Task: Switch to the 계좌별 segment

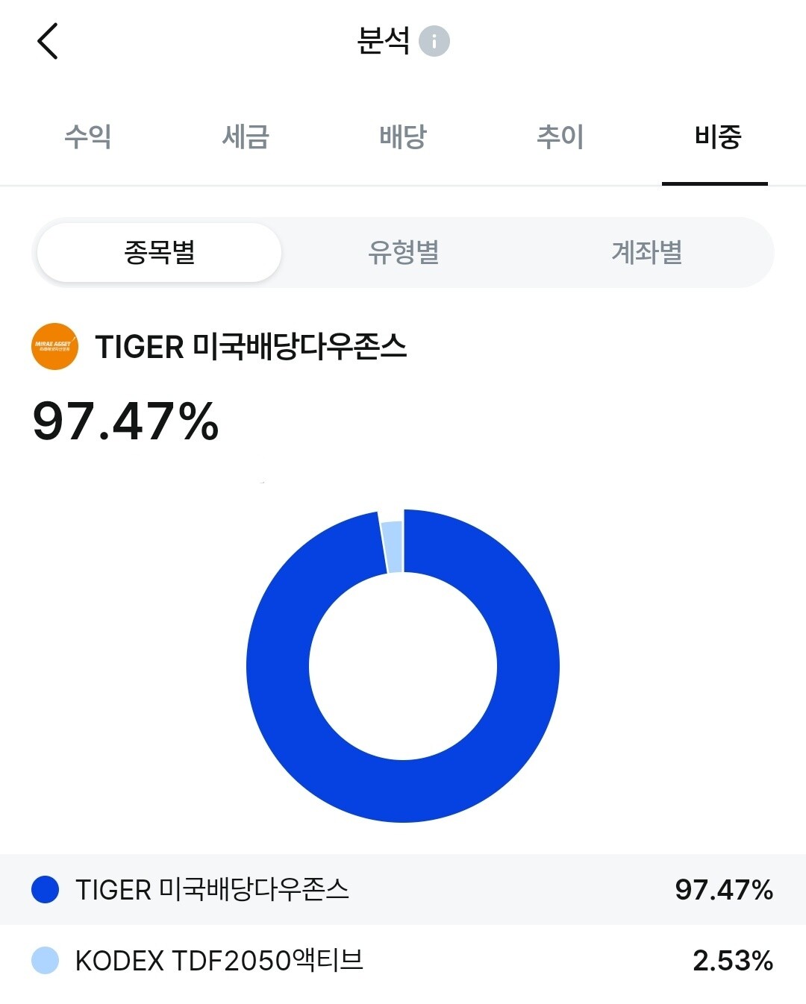Action: [646, 252]
